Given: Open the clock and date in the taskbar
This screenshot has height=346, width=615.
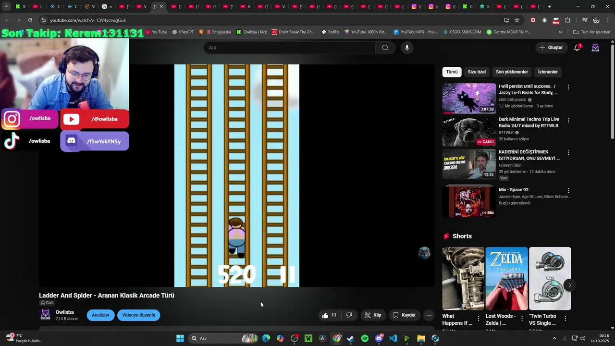Looking at the screenshot, I should point(600,338).
